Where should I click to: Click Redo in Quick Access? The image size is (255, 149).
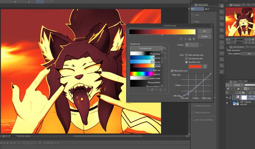point(197,22)
